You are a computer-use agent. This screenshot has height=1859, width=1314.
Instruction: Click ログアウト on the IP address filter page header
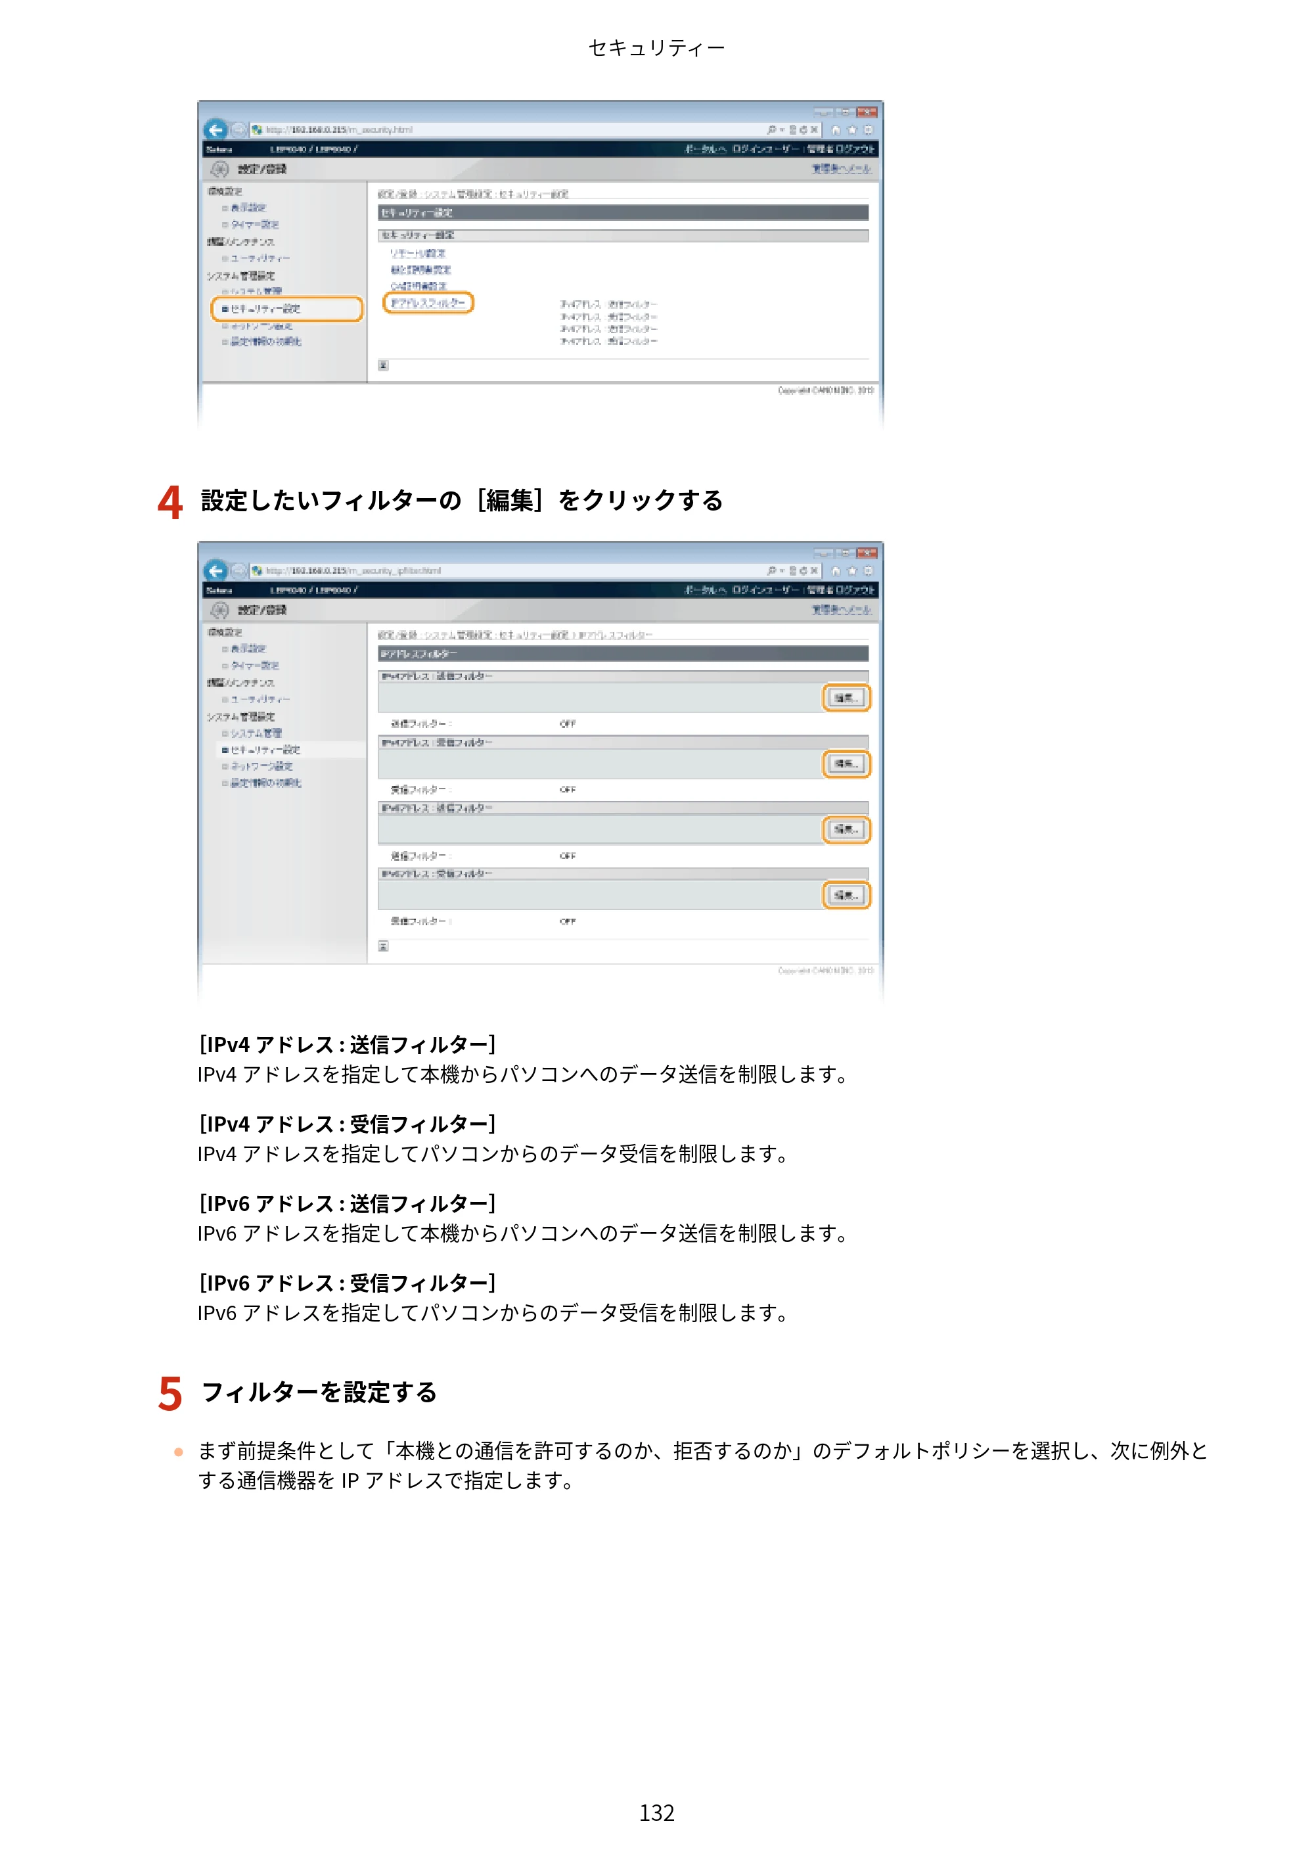[x=855, y=590]
